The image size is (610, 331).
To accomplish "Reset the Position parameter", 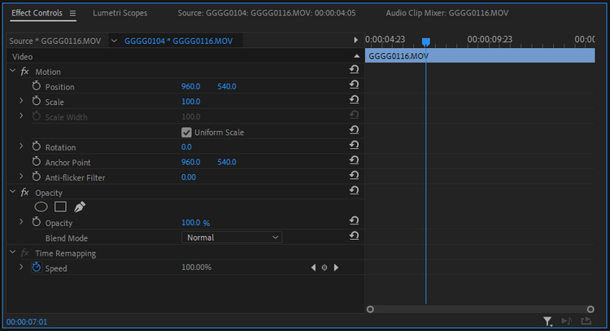I will pyautogui.click(x=354, y=87).
